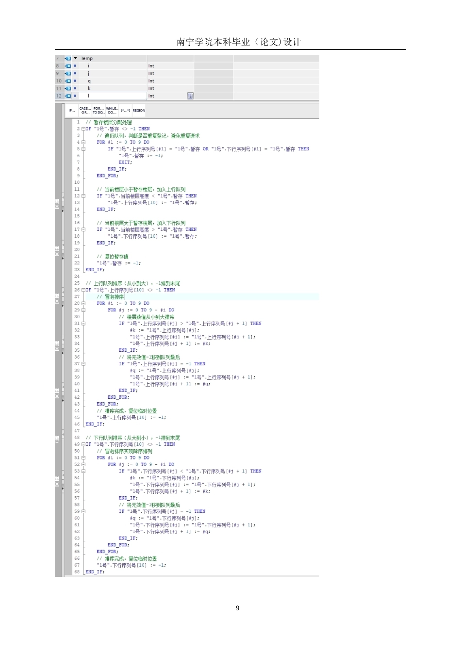This screenshot has width=461, height=652.
Task: Select the variable name cell k
Action: pos(113,88)
